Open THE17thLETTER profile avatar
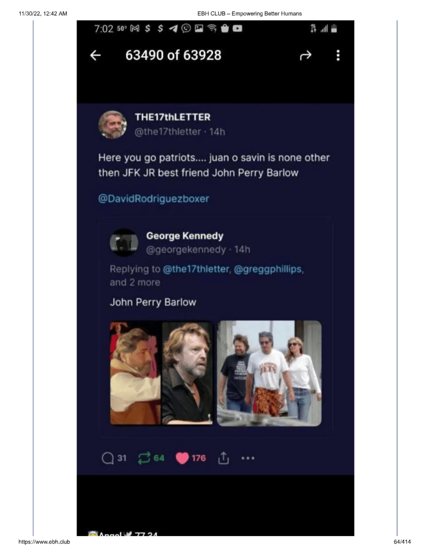Image resolution: width=429 pixels, height=555 pixels. click(112, 124)
